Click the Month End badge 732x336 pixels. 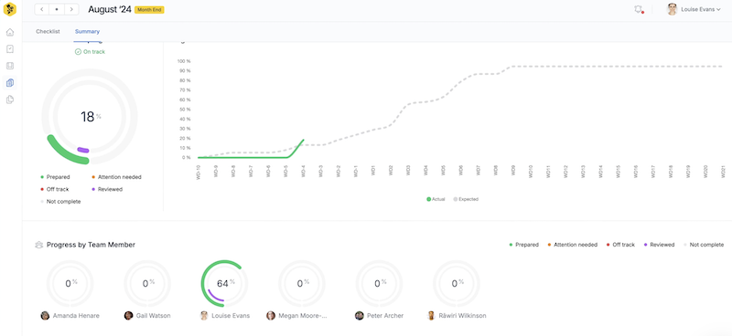pyautogui.click(x=149, y=10)
